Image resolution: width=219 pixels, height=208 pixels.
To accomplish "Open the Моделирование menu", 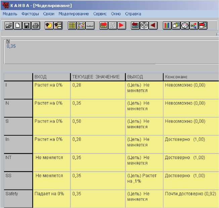I will click(x=74, y=14).
